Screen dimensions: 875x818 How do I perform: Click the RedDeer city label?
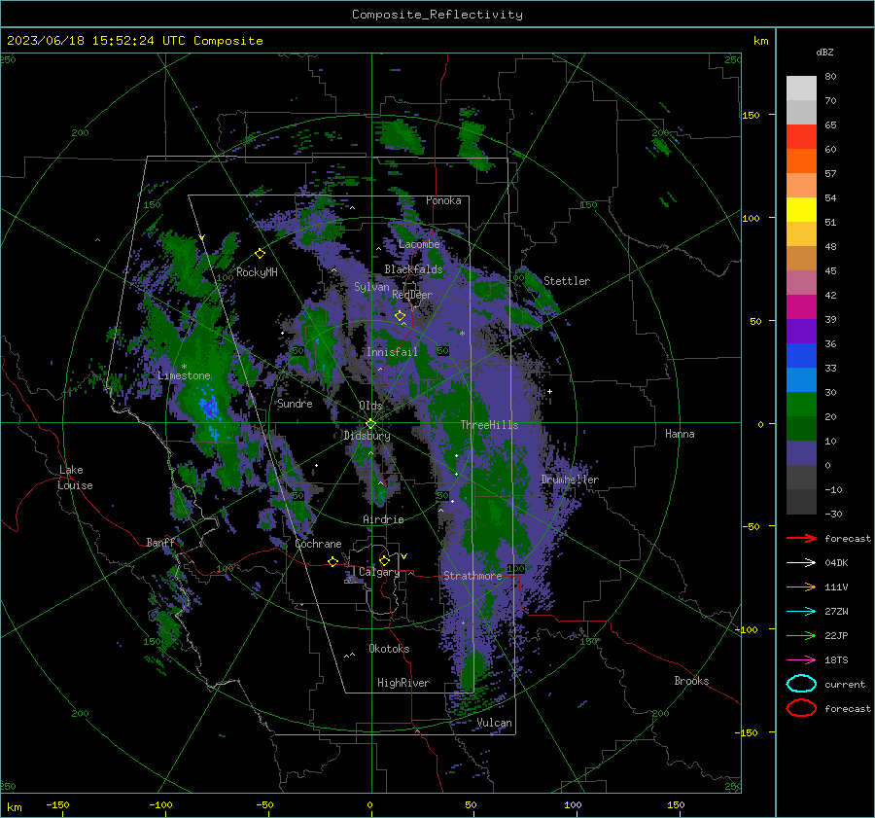(x=412, y=295)
